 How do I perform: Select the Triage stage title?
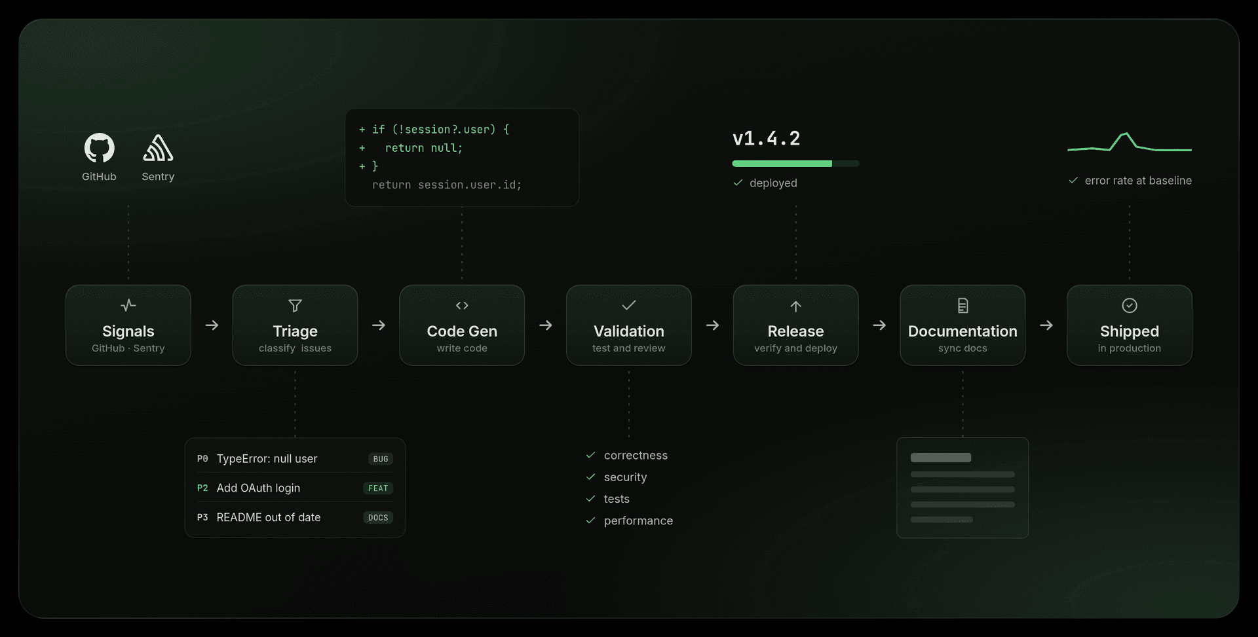tap(295, 331)
